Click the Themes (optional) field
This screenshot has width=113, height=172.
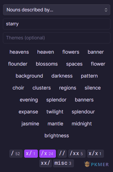[57, 38]
